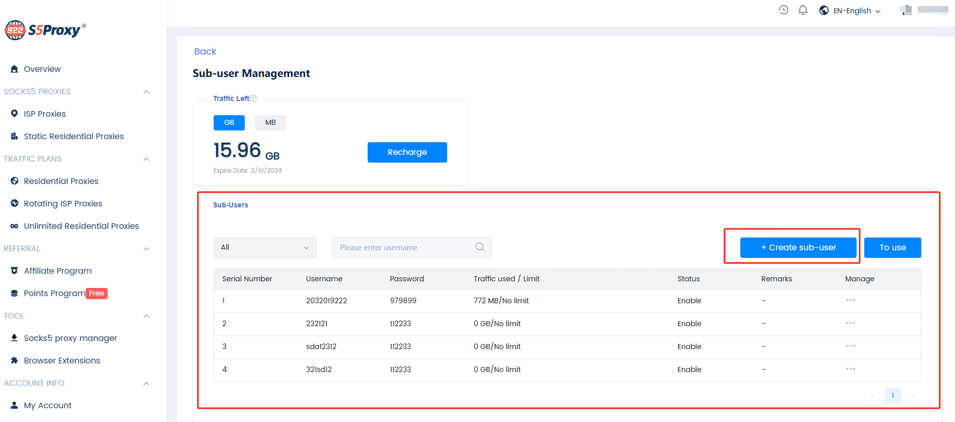Click the Static Residential Proxies building icon
This screenshot has height=422, width=955.
coord(14,136)
